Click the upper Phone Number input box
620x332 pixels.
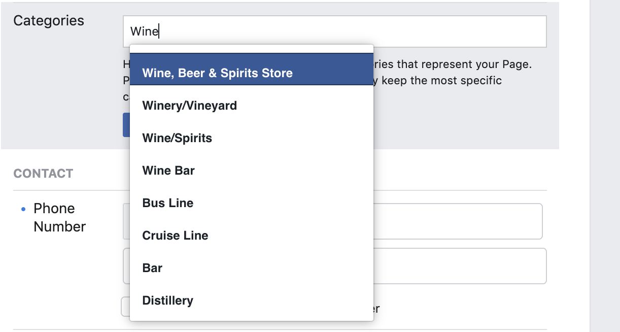coord(458,221)
